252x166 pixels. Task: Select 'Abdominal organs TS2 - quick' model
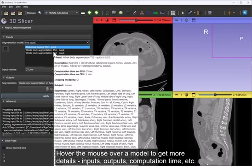(57, 47)
